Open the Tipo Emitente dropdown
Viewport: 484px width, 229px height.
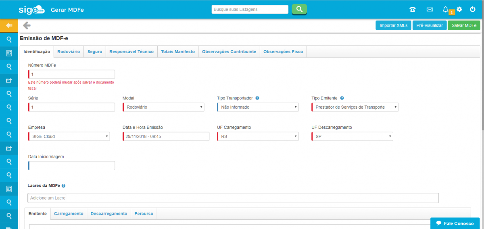pos(355,107)
